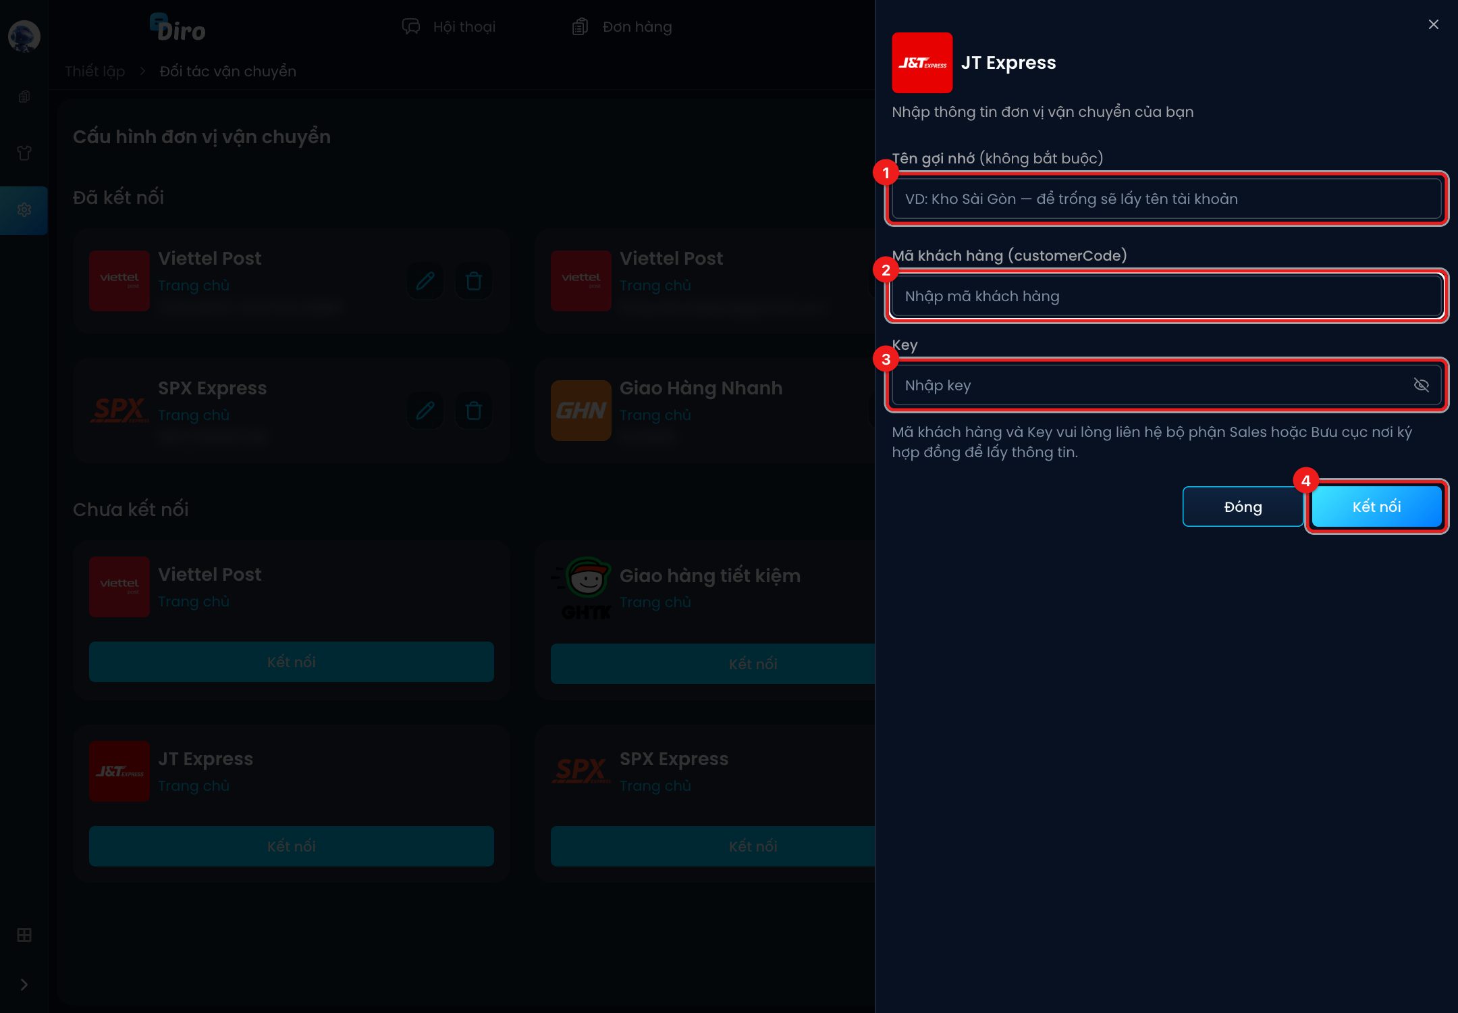The image size is (1458, 1013).
Task: Edit the connected Viettel Post carrier
Action: click(x=425, y=281)
